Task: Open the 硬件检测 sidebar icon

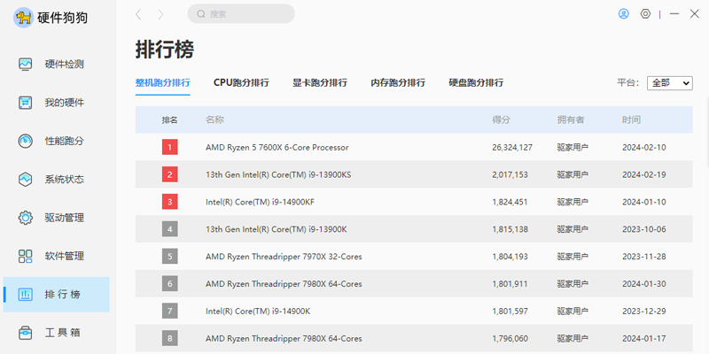Action: (26, 64)
